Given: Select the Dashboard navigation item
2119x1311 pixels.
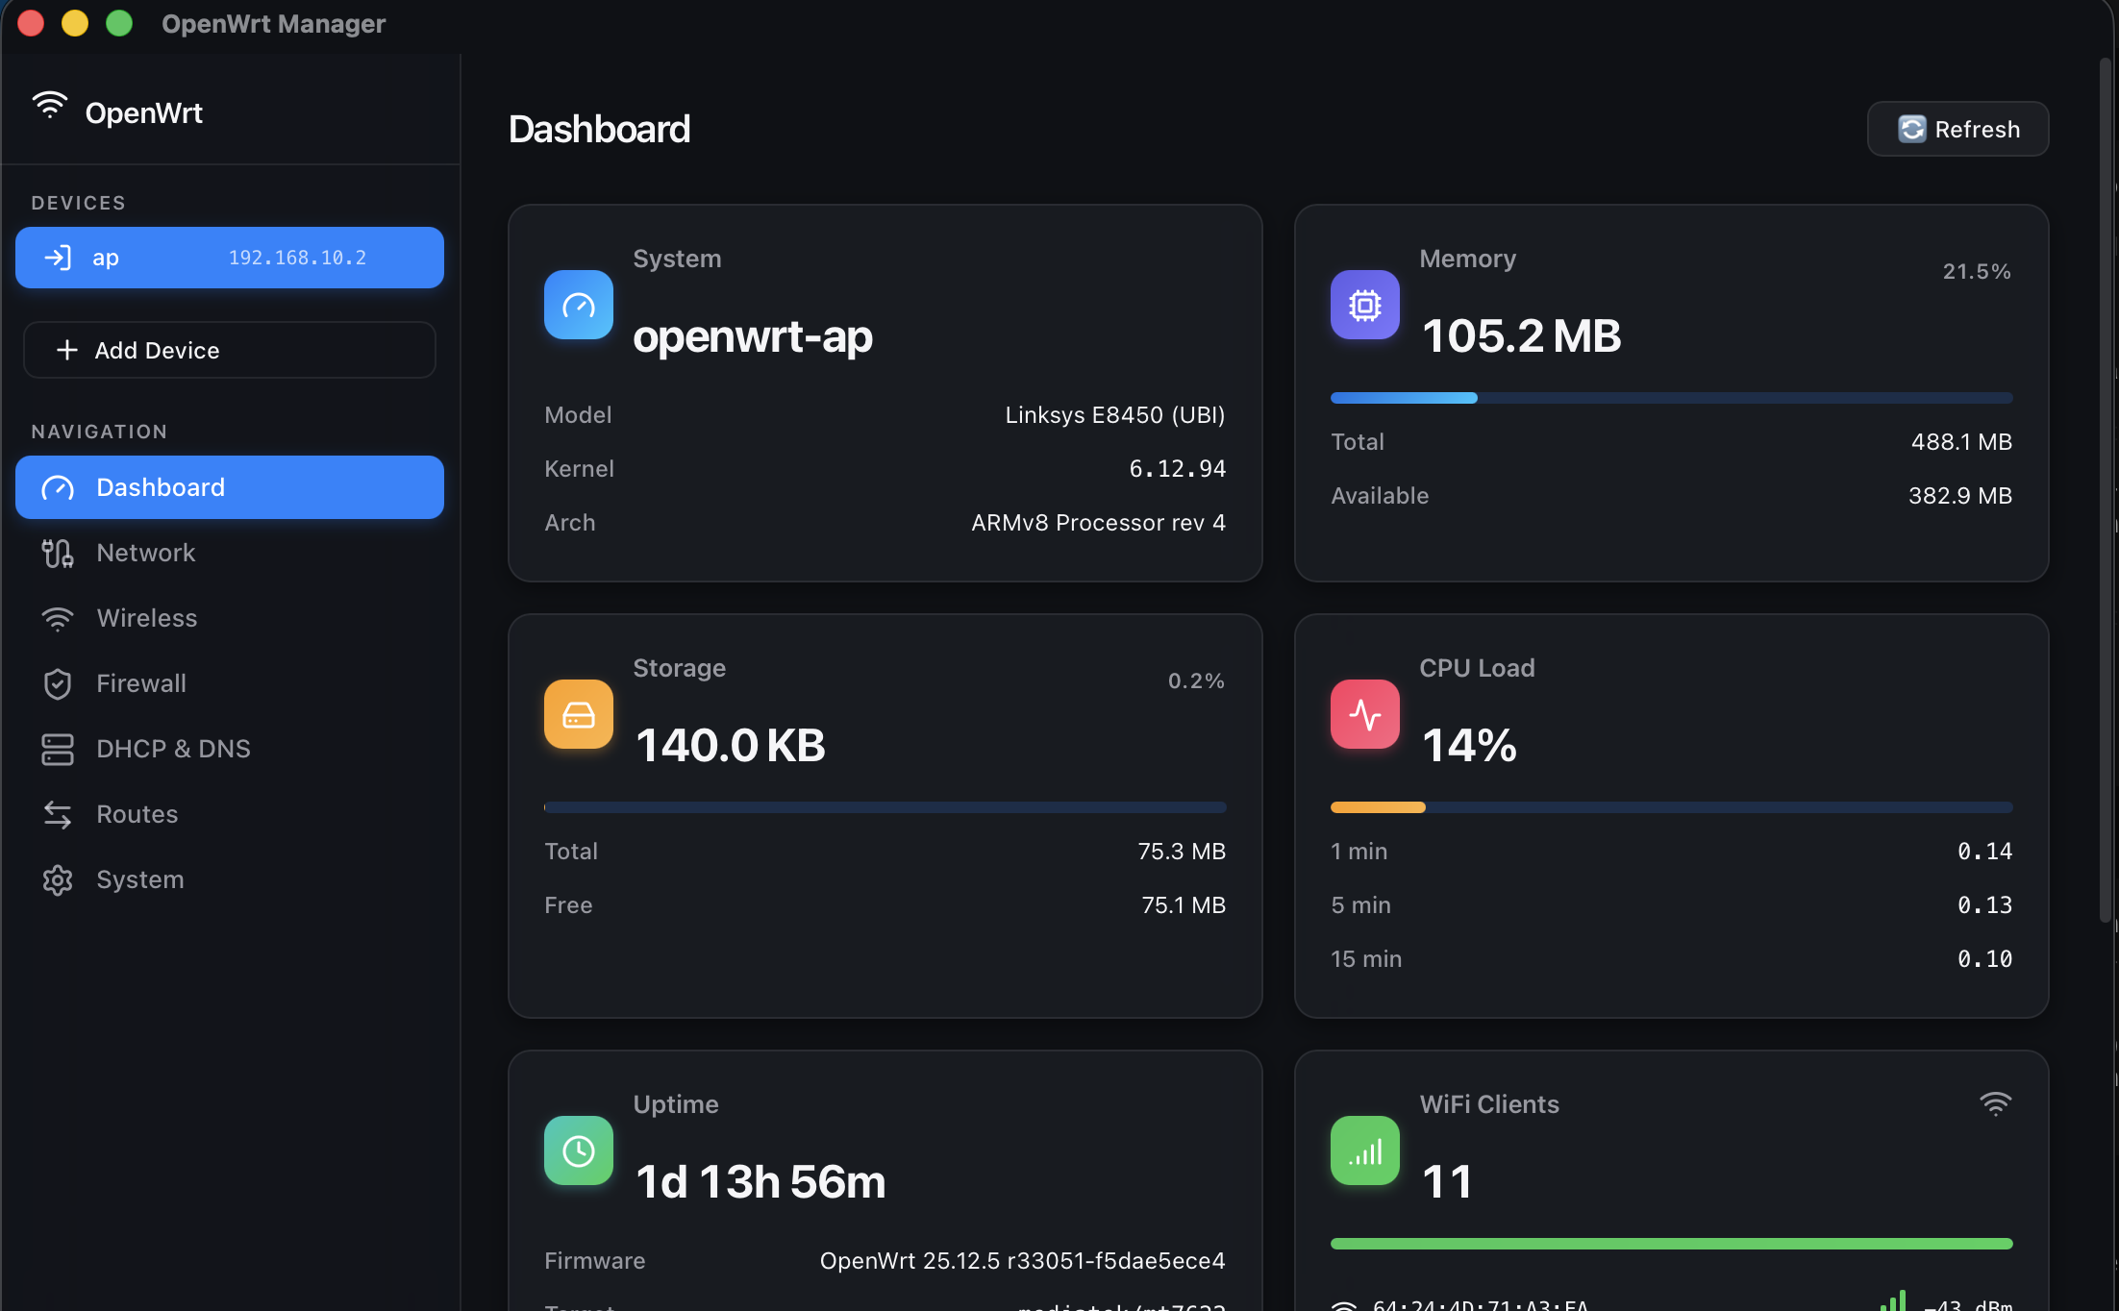Looking at the screenshot, I should click(229, 487).
